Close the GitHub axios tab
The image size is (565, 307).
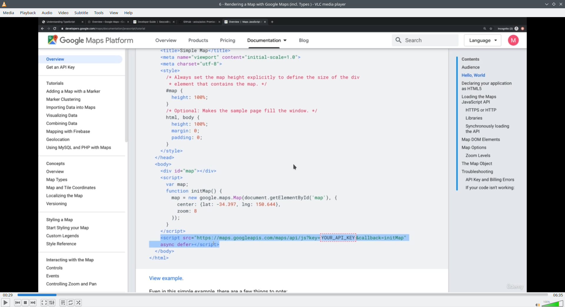coord(219,22)
